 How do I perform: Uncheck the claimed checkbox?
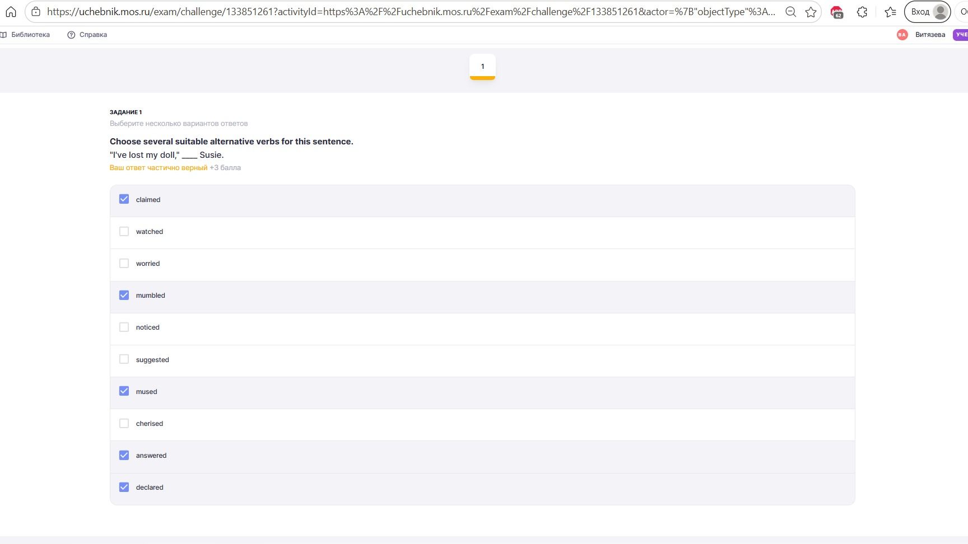(x=124, y=199)
